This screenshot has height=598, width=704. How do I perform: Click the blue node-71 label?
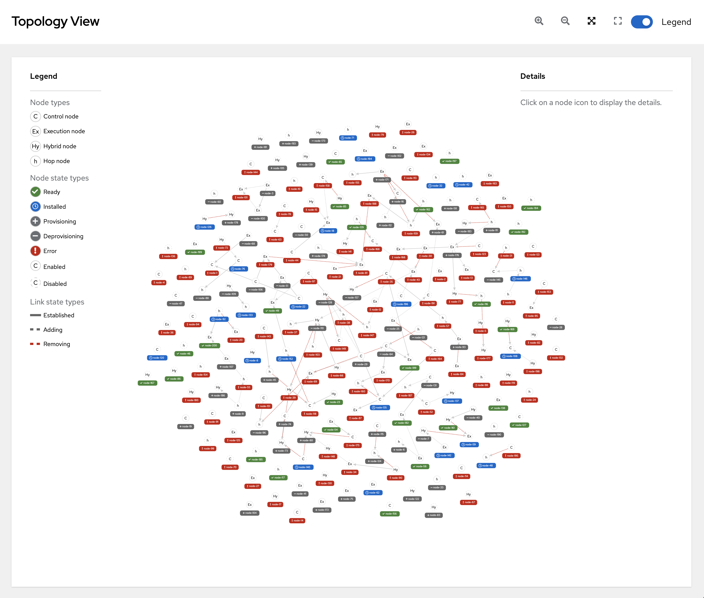tap(348, 138)
